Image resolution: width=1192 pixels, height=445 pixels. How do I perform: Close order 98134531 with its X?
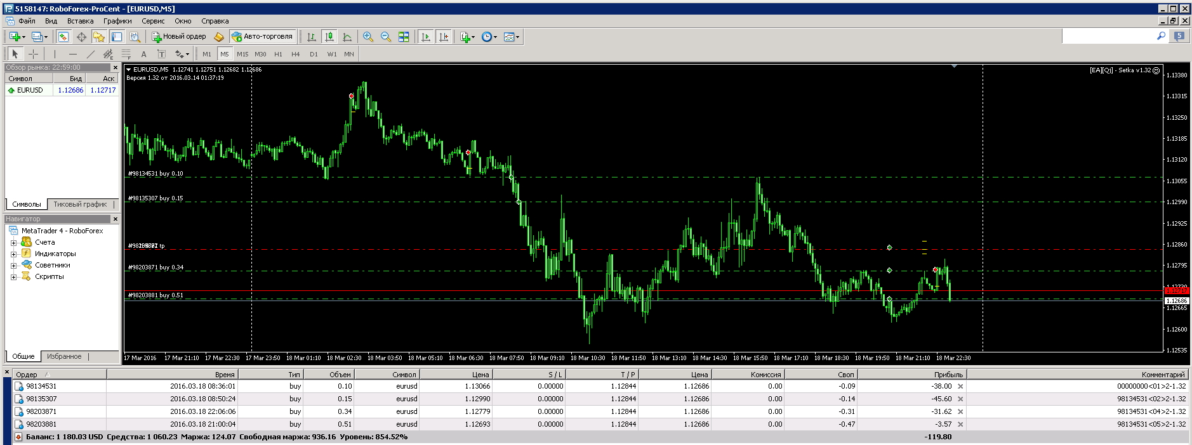(x=960, y=386)
